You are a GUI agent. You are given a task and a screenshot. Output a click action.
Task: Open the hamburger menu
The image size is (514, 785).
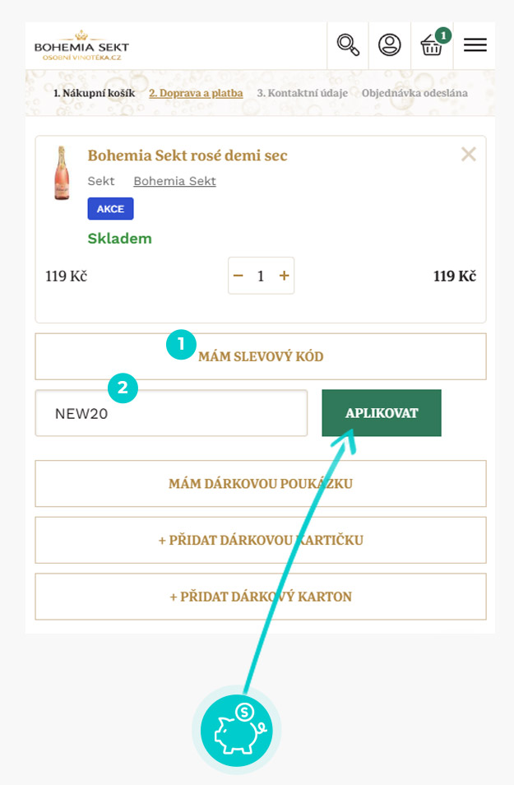(x=475, y=45)
